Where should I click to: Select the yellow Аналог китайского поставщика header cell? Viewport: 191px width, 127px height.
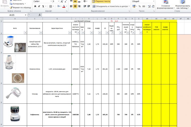[x=147, y=28]
